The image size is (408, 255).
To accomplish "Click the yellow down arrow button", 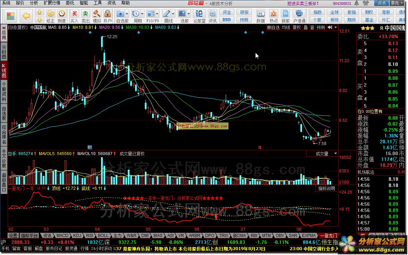I will click(x=40, y=20).
